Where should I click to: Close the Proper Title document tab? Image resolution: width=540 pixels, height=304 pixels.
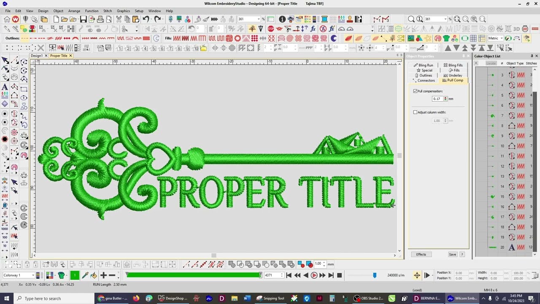pyautogui.click(x=70, y=56)
